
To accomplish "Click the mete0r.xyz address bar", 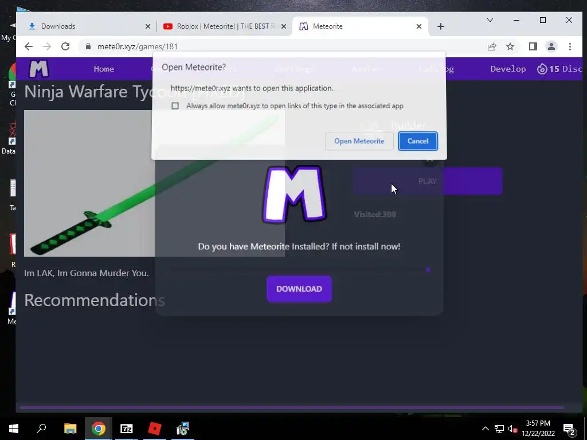I will click(x=281, y=46).
